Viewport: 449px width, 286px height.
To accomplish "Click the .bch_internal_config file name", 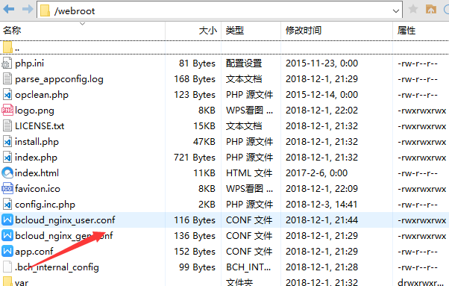I will pyautogui.click(x=57, y=267).
